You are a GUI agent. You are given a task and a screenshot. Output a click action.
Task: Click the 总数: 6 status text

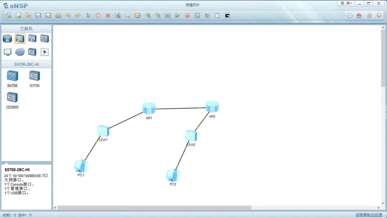[x=9, y=215]
